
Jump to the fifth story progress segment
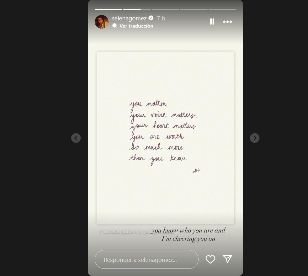pyautogui.click(x=222, y=9)
